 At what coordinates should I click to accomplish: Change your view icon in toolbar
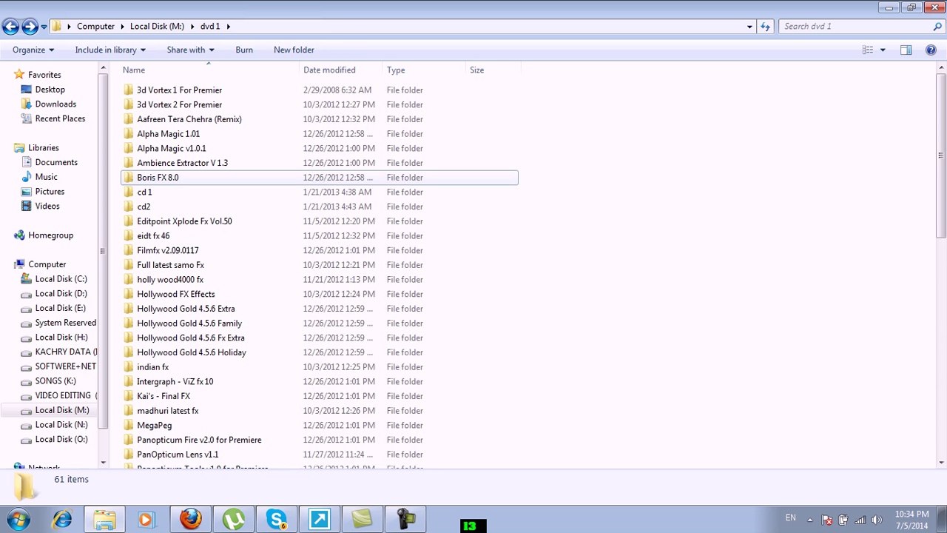click(868, 50)
